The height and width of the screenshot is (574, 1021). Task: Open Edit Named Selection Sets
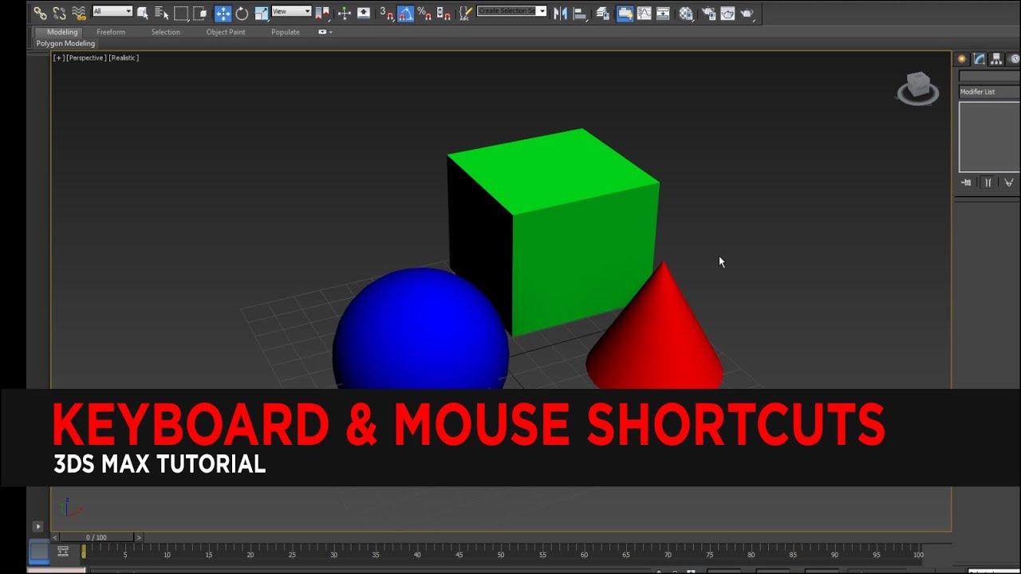(x=466, y=13)
